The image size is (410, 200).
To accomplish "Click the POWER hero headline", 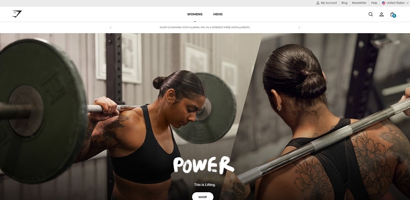I will coord(204,165).
